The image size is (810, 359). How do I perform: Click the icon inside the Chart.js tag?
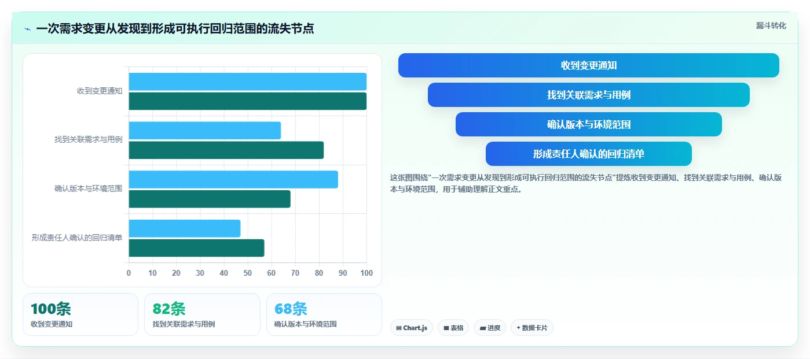399,328
